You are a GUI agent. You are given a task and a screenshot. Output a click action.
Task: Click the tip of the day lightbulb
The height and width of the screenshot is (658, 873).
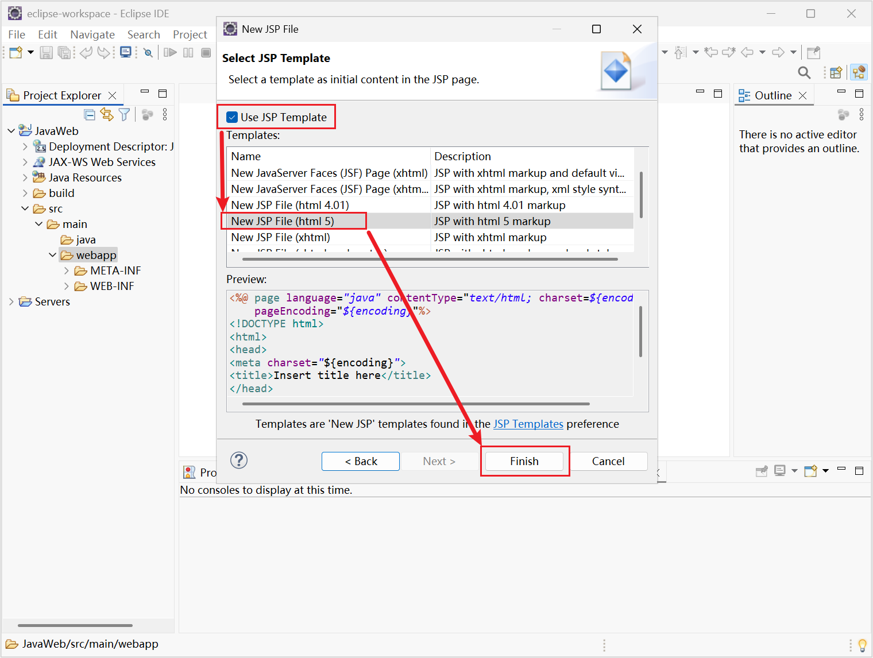click(862, 645)
